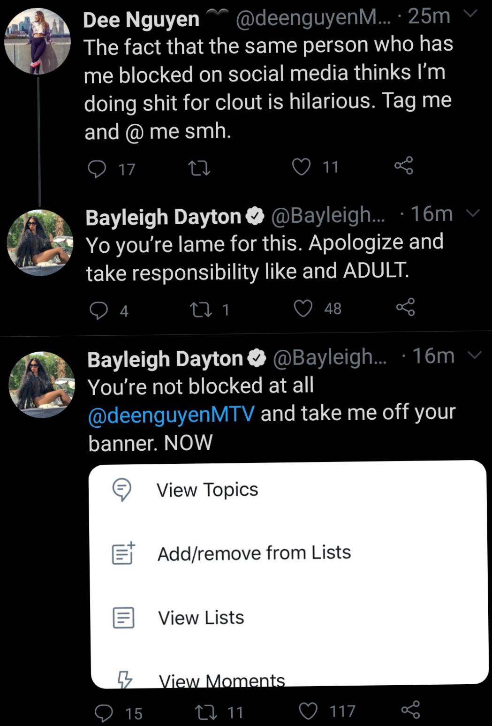492x726 pixels.
Task: Share the bottom tweet with 117 likes
Action: [411, 710]
